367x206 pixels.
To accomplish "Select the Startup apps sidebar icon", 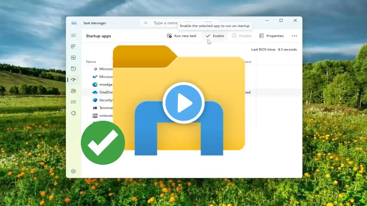I will (x=73, y=80).
